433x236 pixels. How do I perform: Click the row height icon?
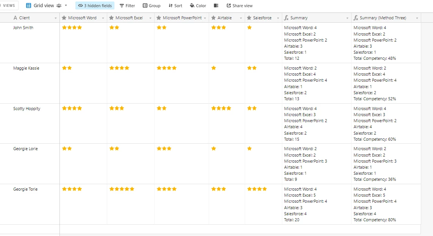tap(216, 6)
